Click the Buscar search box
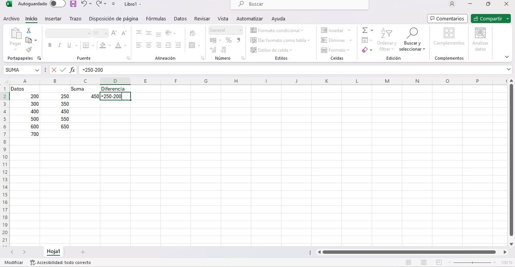This screenshot has width=515, height=267. (x=299, y=4)
